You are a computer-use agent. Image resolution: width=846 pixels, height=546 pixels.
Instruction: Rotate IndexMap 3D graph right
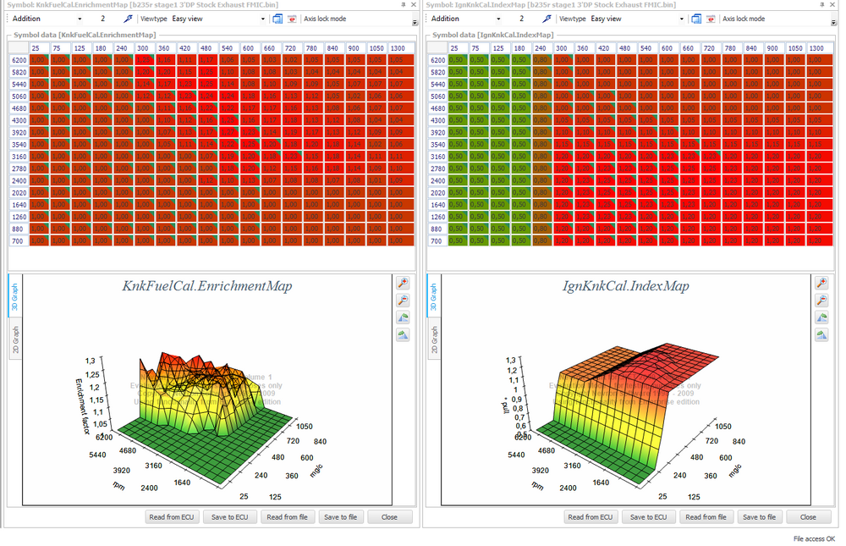(821, 335)
